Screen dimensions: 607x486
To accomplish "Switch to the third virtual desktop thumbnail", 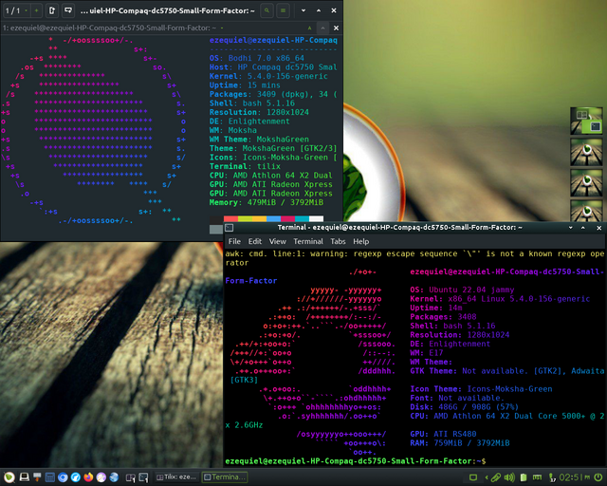I will coord(586,183).
